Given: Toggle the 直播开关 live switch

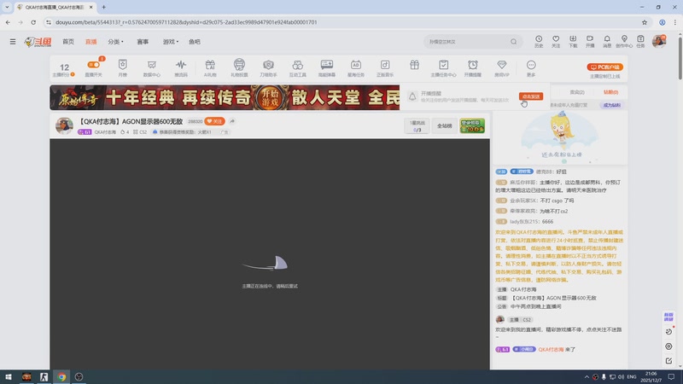Looking at the screenshot, I should point(94,68).
